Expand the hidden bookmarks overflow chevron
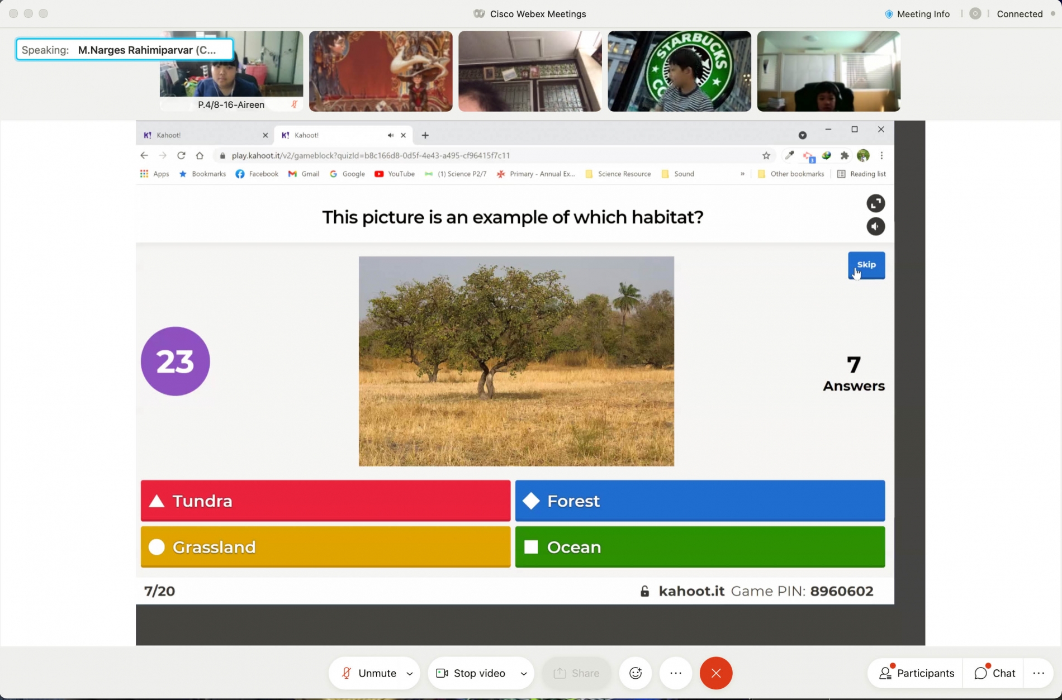Viewport: 1062px width, 700px height. [x=742, y=174]
